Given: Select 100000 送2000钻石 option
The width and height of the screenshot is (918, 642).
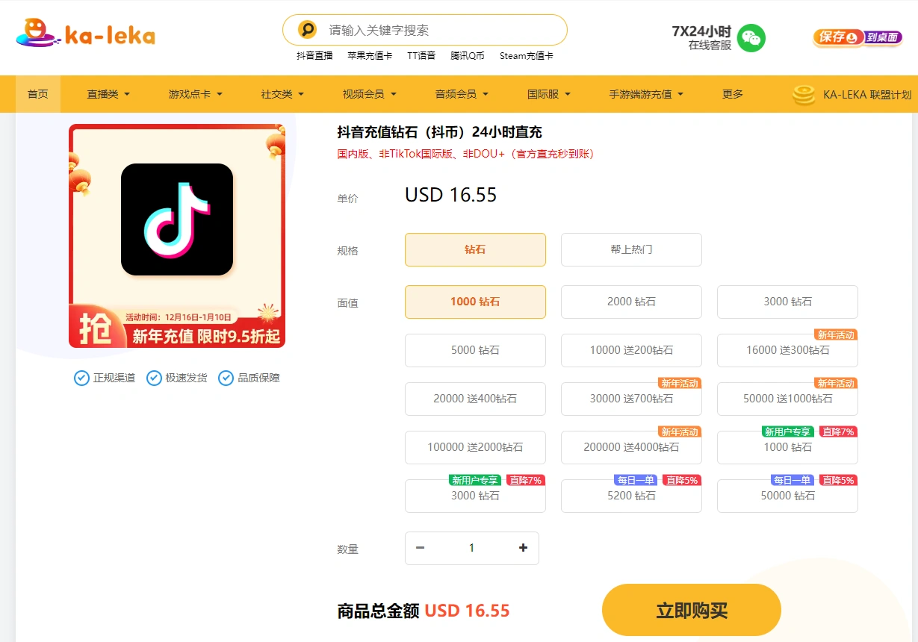Looking at the screenshot, I should [475, 447].
